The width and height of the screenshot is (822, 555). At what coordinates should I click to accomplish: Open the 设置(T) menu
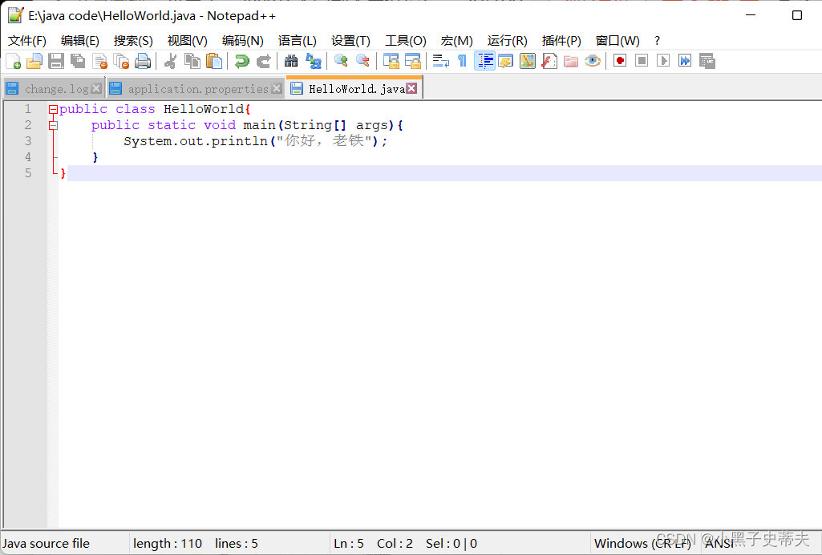tap(350, 41)
